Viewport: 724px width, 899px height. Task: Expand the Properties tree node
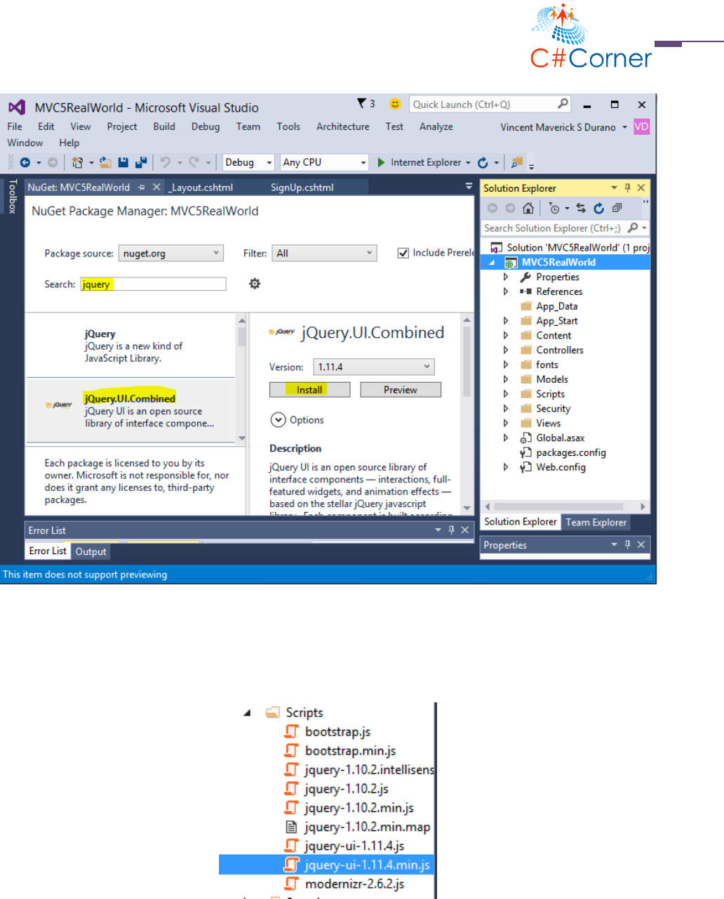pyautogui.click(x=506, y=277)
